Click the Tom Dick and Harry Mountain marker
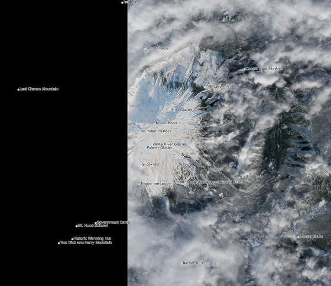The width and height of the screenshot is (331, 286). pyautogui.click(x=59, y=243)
